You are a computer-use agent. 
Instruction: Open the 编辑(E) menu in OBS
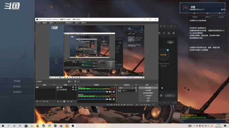point(45,23)
